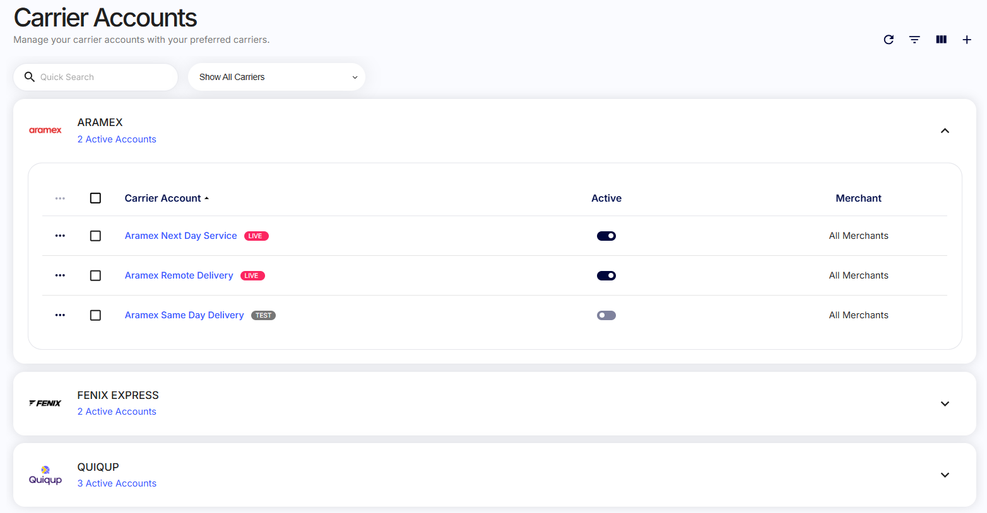Click the sort arrow beside Carrier Account header
The width and height of the screenshot is (987, 513).
click(x=206, y=199)
